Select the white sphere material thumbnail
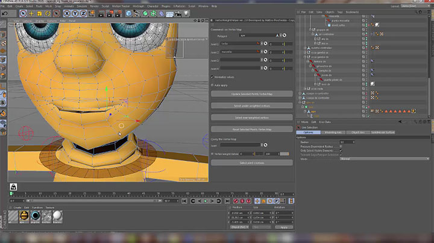The width and height of the screenshot is (434, 243). point(57,216)
